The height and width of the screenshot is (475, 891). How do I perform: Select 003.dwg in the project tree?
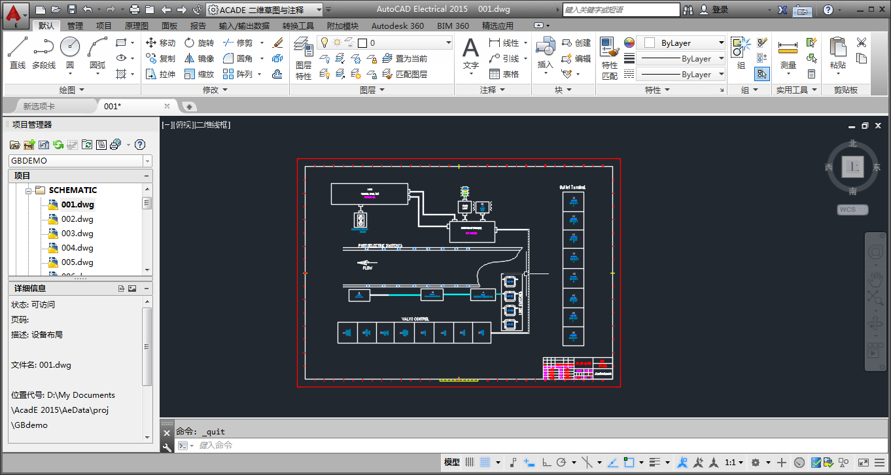(x=77, y=234)
